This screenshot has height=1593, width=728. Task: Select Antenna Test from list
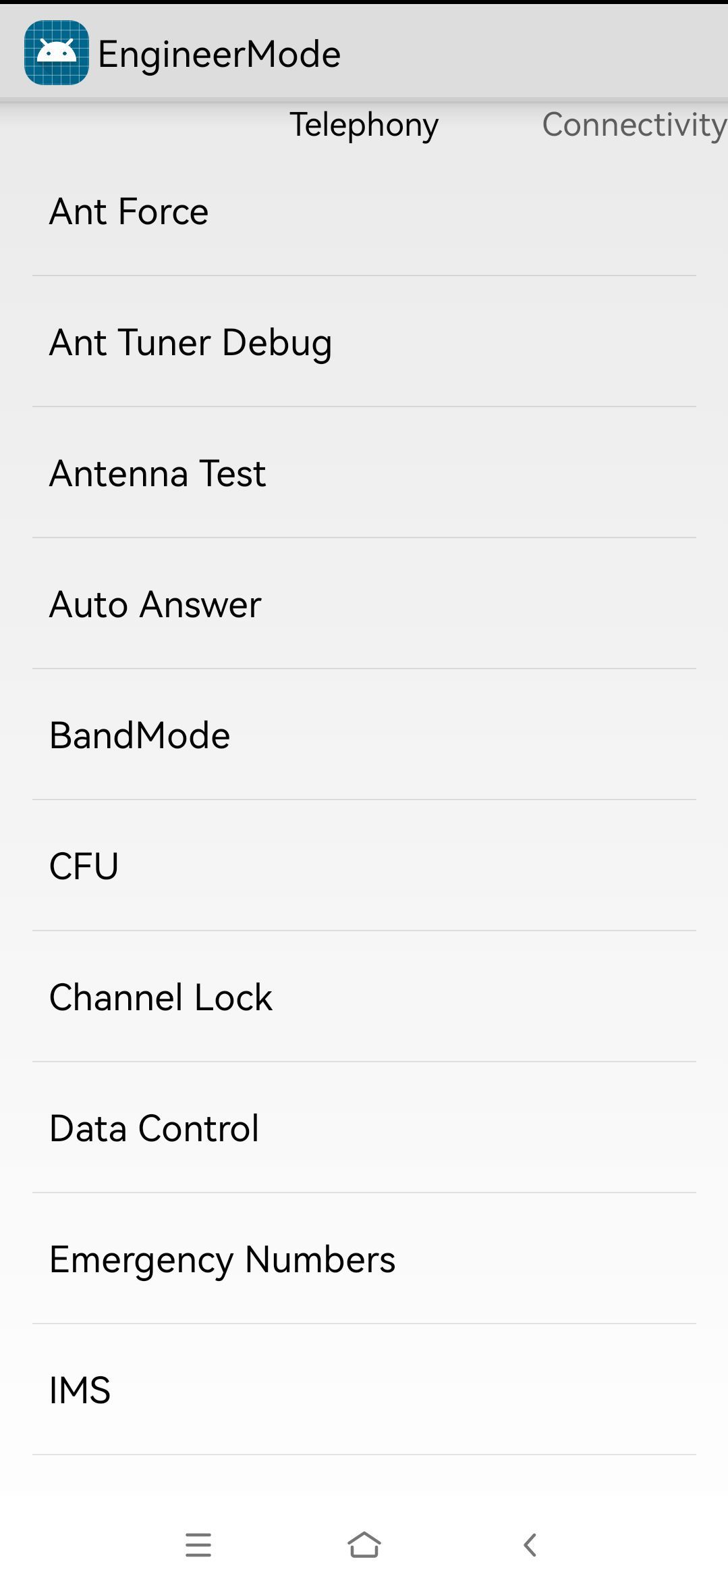(x=364, y=473)
